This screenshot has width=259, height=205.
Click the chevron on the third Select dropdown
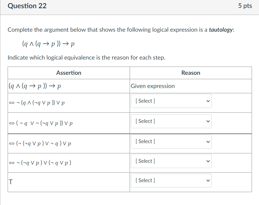(x=208, y=141)
